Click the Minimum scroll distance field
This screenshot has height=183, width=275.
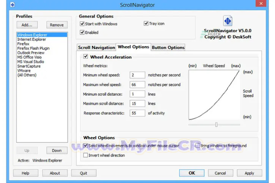point(137,94)
